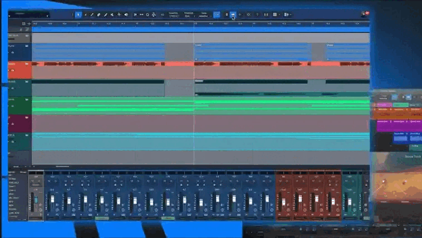Screen dimensions: 422x238
Task: Select the Mute tool in the toolbar
Action: point(112,14)
